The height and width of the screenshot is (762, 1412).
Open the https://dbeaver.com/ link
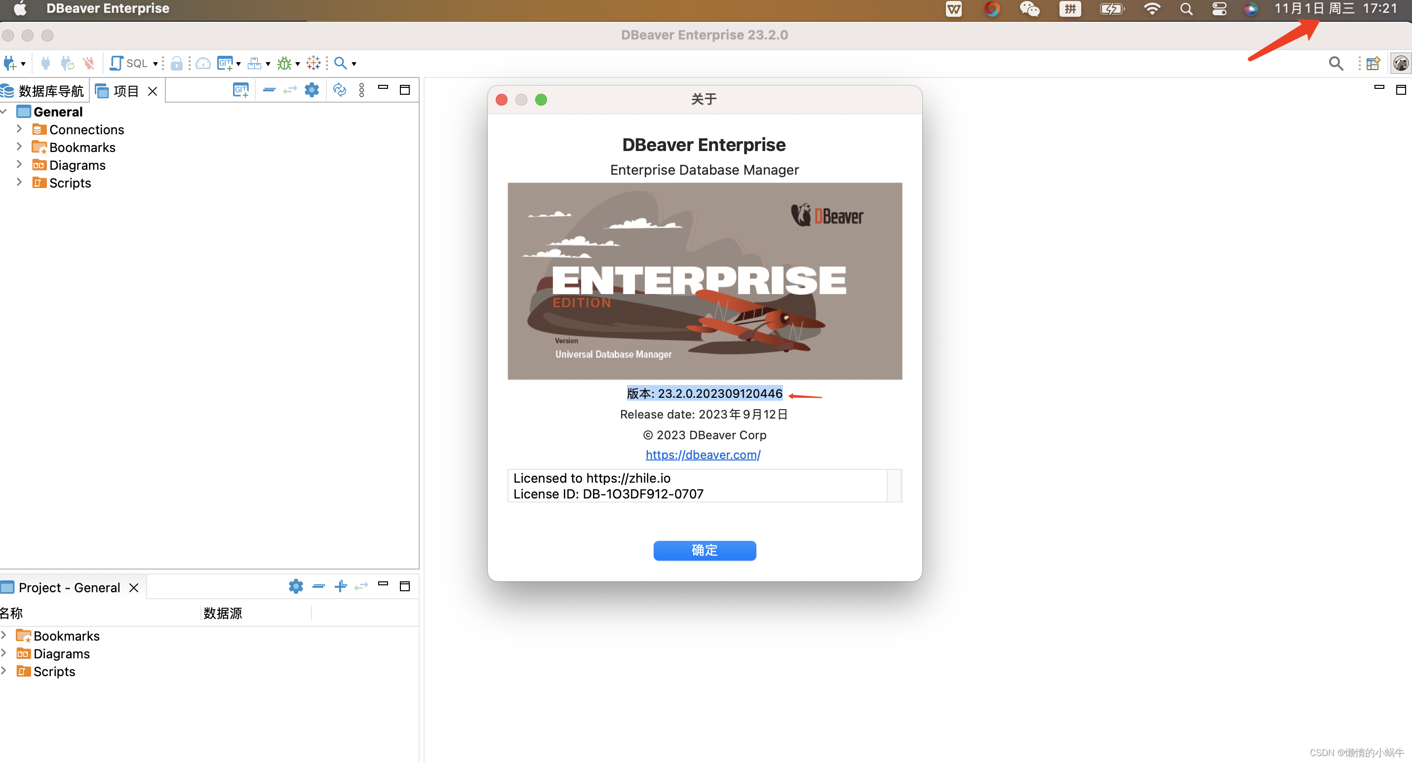(x=703, y=455)
